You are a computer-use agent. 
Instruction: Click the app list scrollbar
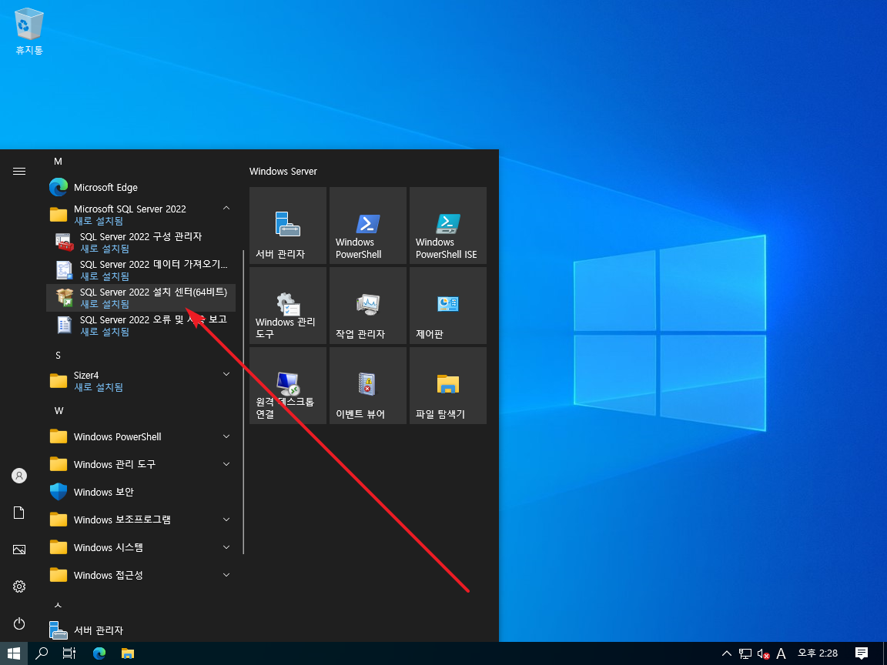(243, 402)
